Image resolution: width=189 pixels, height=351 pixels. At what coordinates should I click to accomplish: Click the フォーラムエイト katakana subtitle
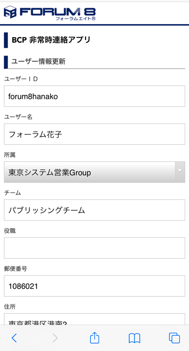[x=76, y=18]
